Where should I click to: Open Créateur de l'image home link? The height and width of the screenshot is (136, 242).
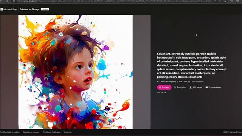pyautogui.click(x=29, y=9)
